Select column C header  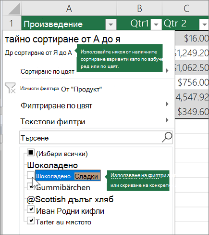tap(186, 8)
